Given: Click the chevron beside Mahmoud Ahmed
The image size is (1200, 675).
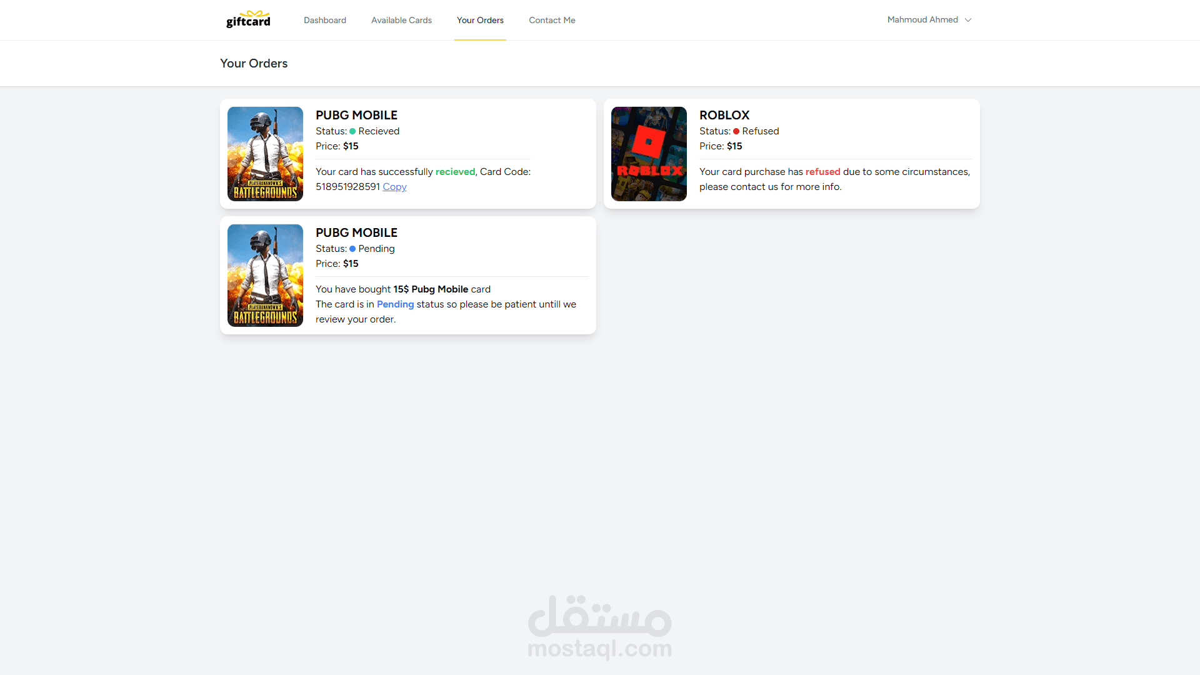Looking at the screenshot, I should (968, 20).
